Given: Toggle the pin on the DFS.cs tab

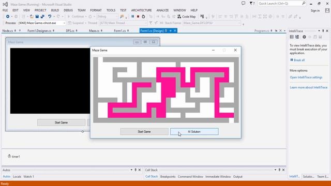Looking at the screenshot, I should (x=77, y=31).
